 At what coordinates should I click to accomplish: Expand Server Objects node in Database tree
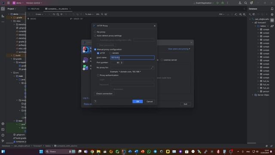pos(253,95)
